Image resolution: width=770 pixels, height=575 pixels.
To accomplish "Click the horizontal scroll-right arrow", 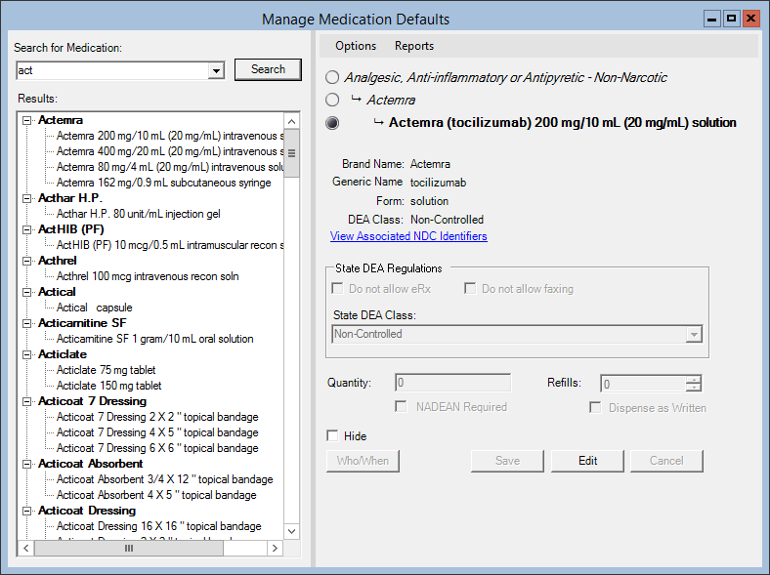I will point(275,548).
